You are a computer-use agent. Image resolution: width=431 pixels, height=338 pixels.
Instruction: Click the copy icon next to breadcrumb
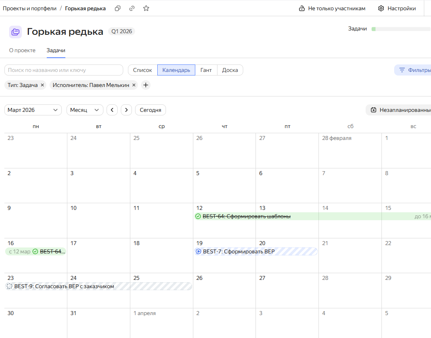[x=118, y=8]
